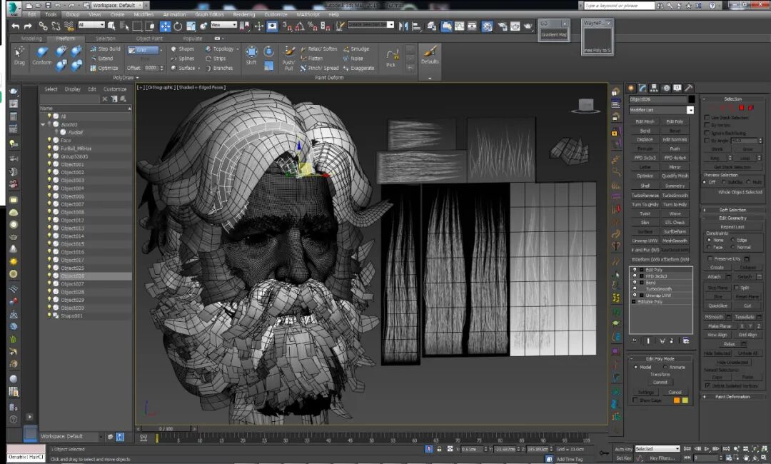Open the selection filter All dropdown
Image resolution: width=771 pixels, height=464 pixels.
tap(91, 25)
